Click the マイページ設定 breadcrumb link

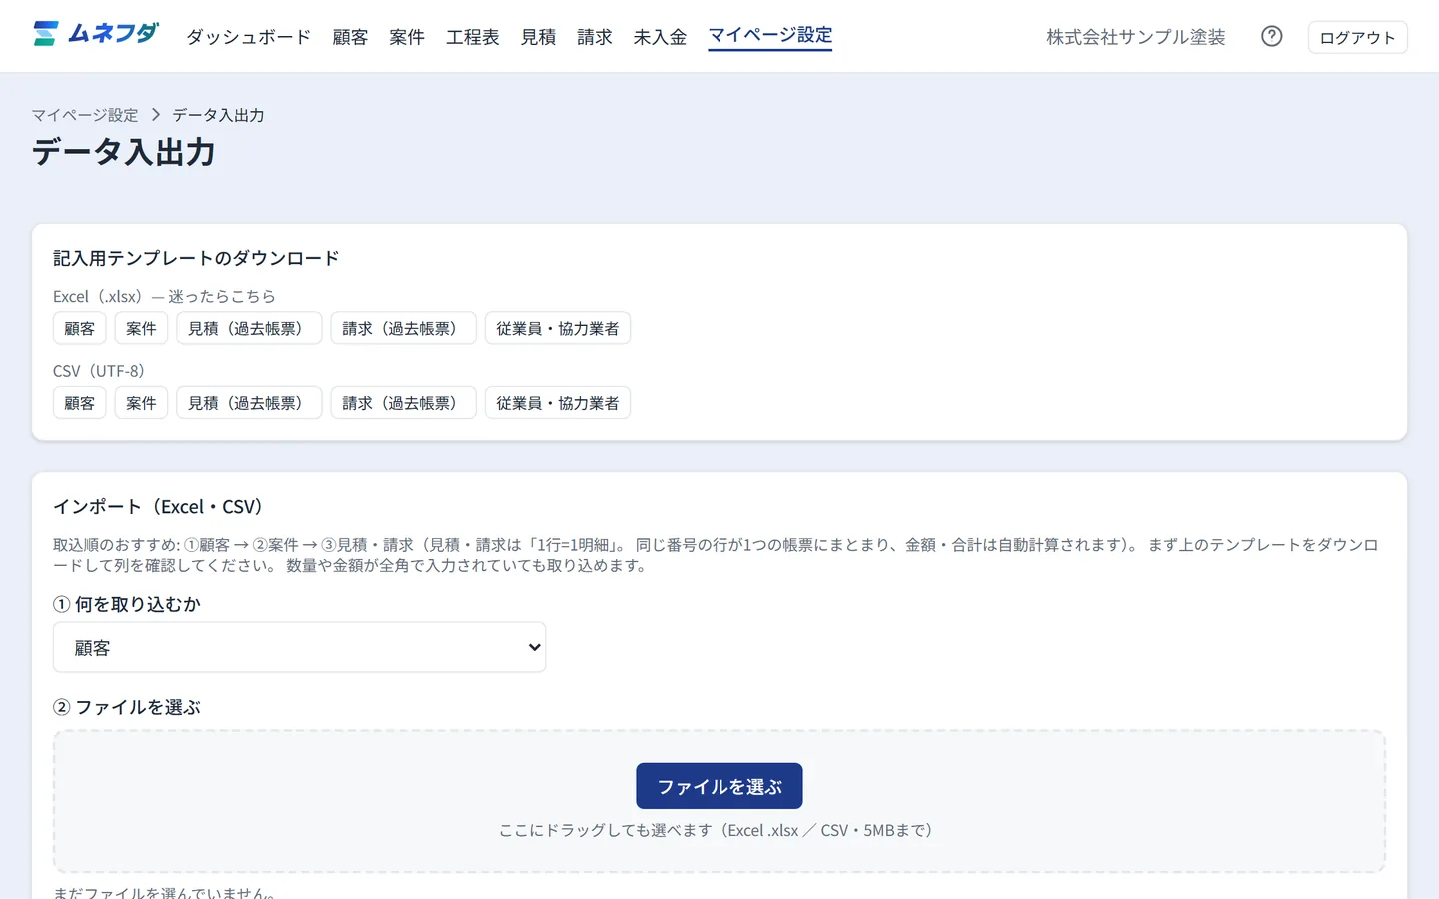pos(85,115)
